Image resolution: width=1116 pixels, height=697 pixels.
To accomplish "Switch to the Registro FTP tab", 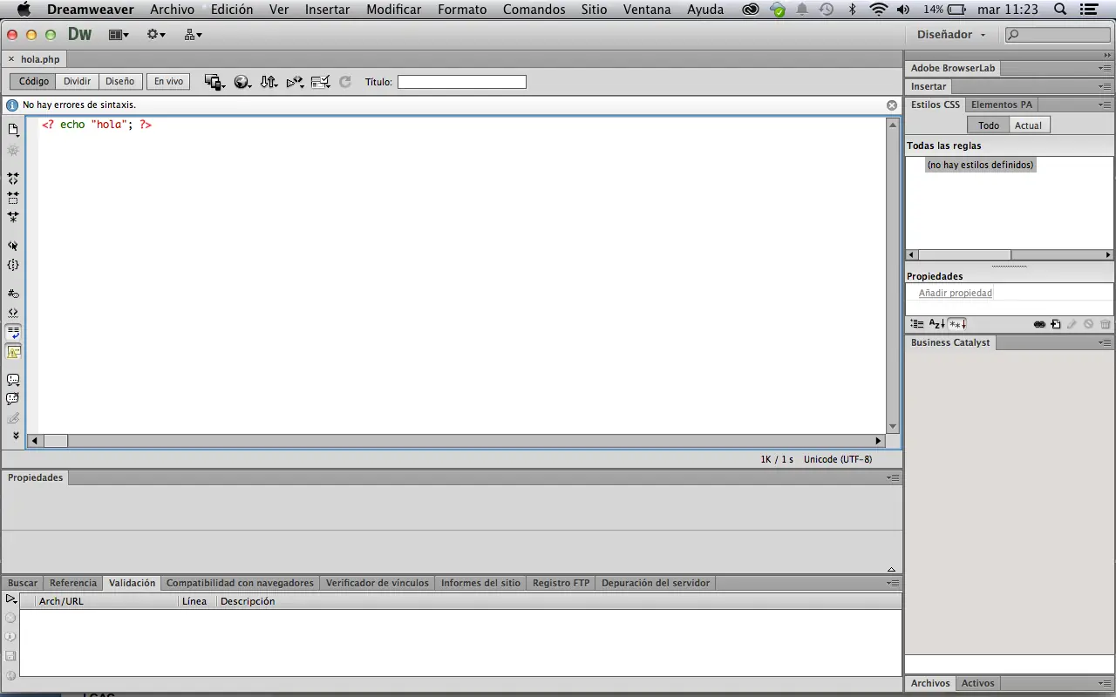I will (561, 583).
